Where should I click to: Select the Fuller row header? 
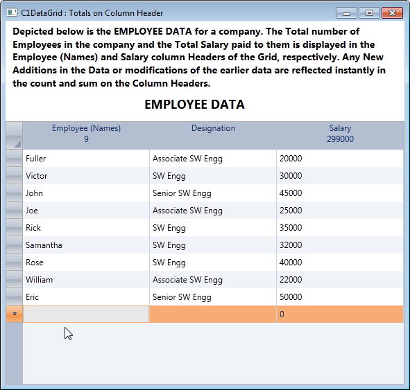pyautogui.click(x=15, y=158)
